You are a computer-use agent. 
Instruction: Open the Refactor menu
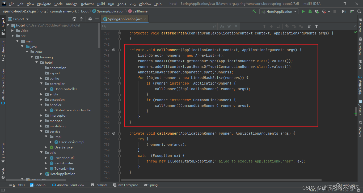pos(87,4)
